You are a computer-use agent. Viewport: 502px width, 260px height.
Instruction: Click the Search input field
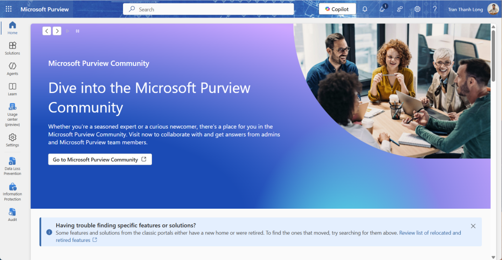coord(216,9)
